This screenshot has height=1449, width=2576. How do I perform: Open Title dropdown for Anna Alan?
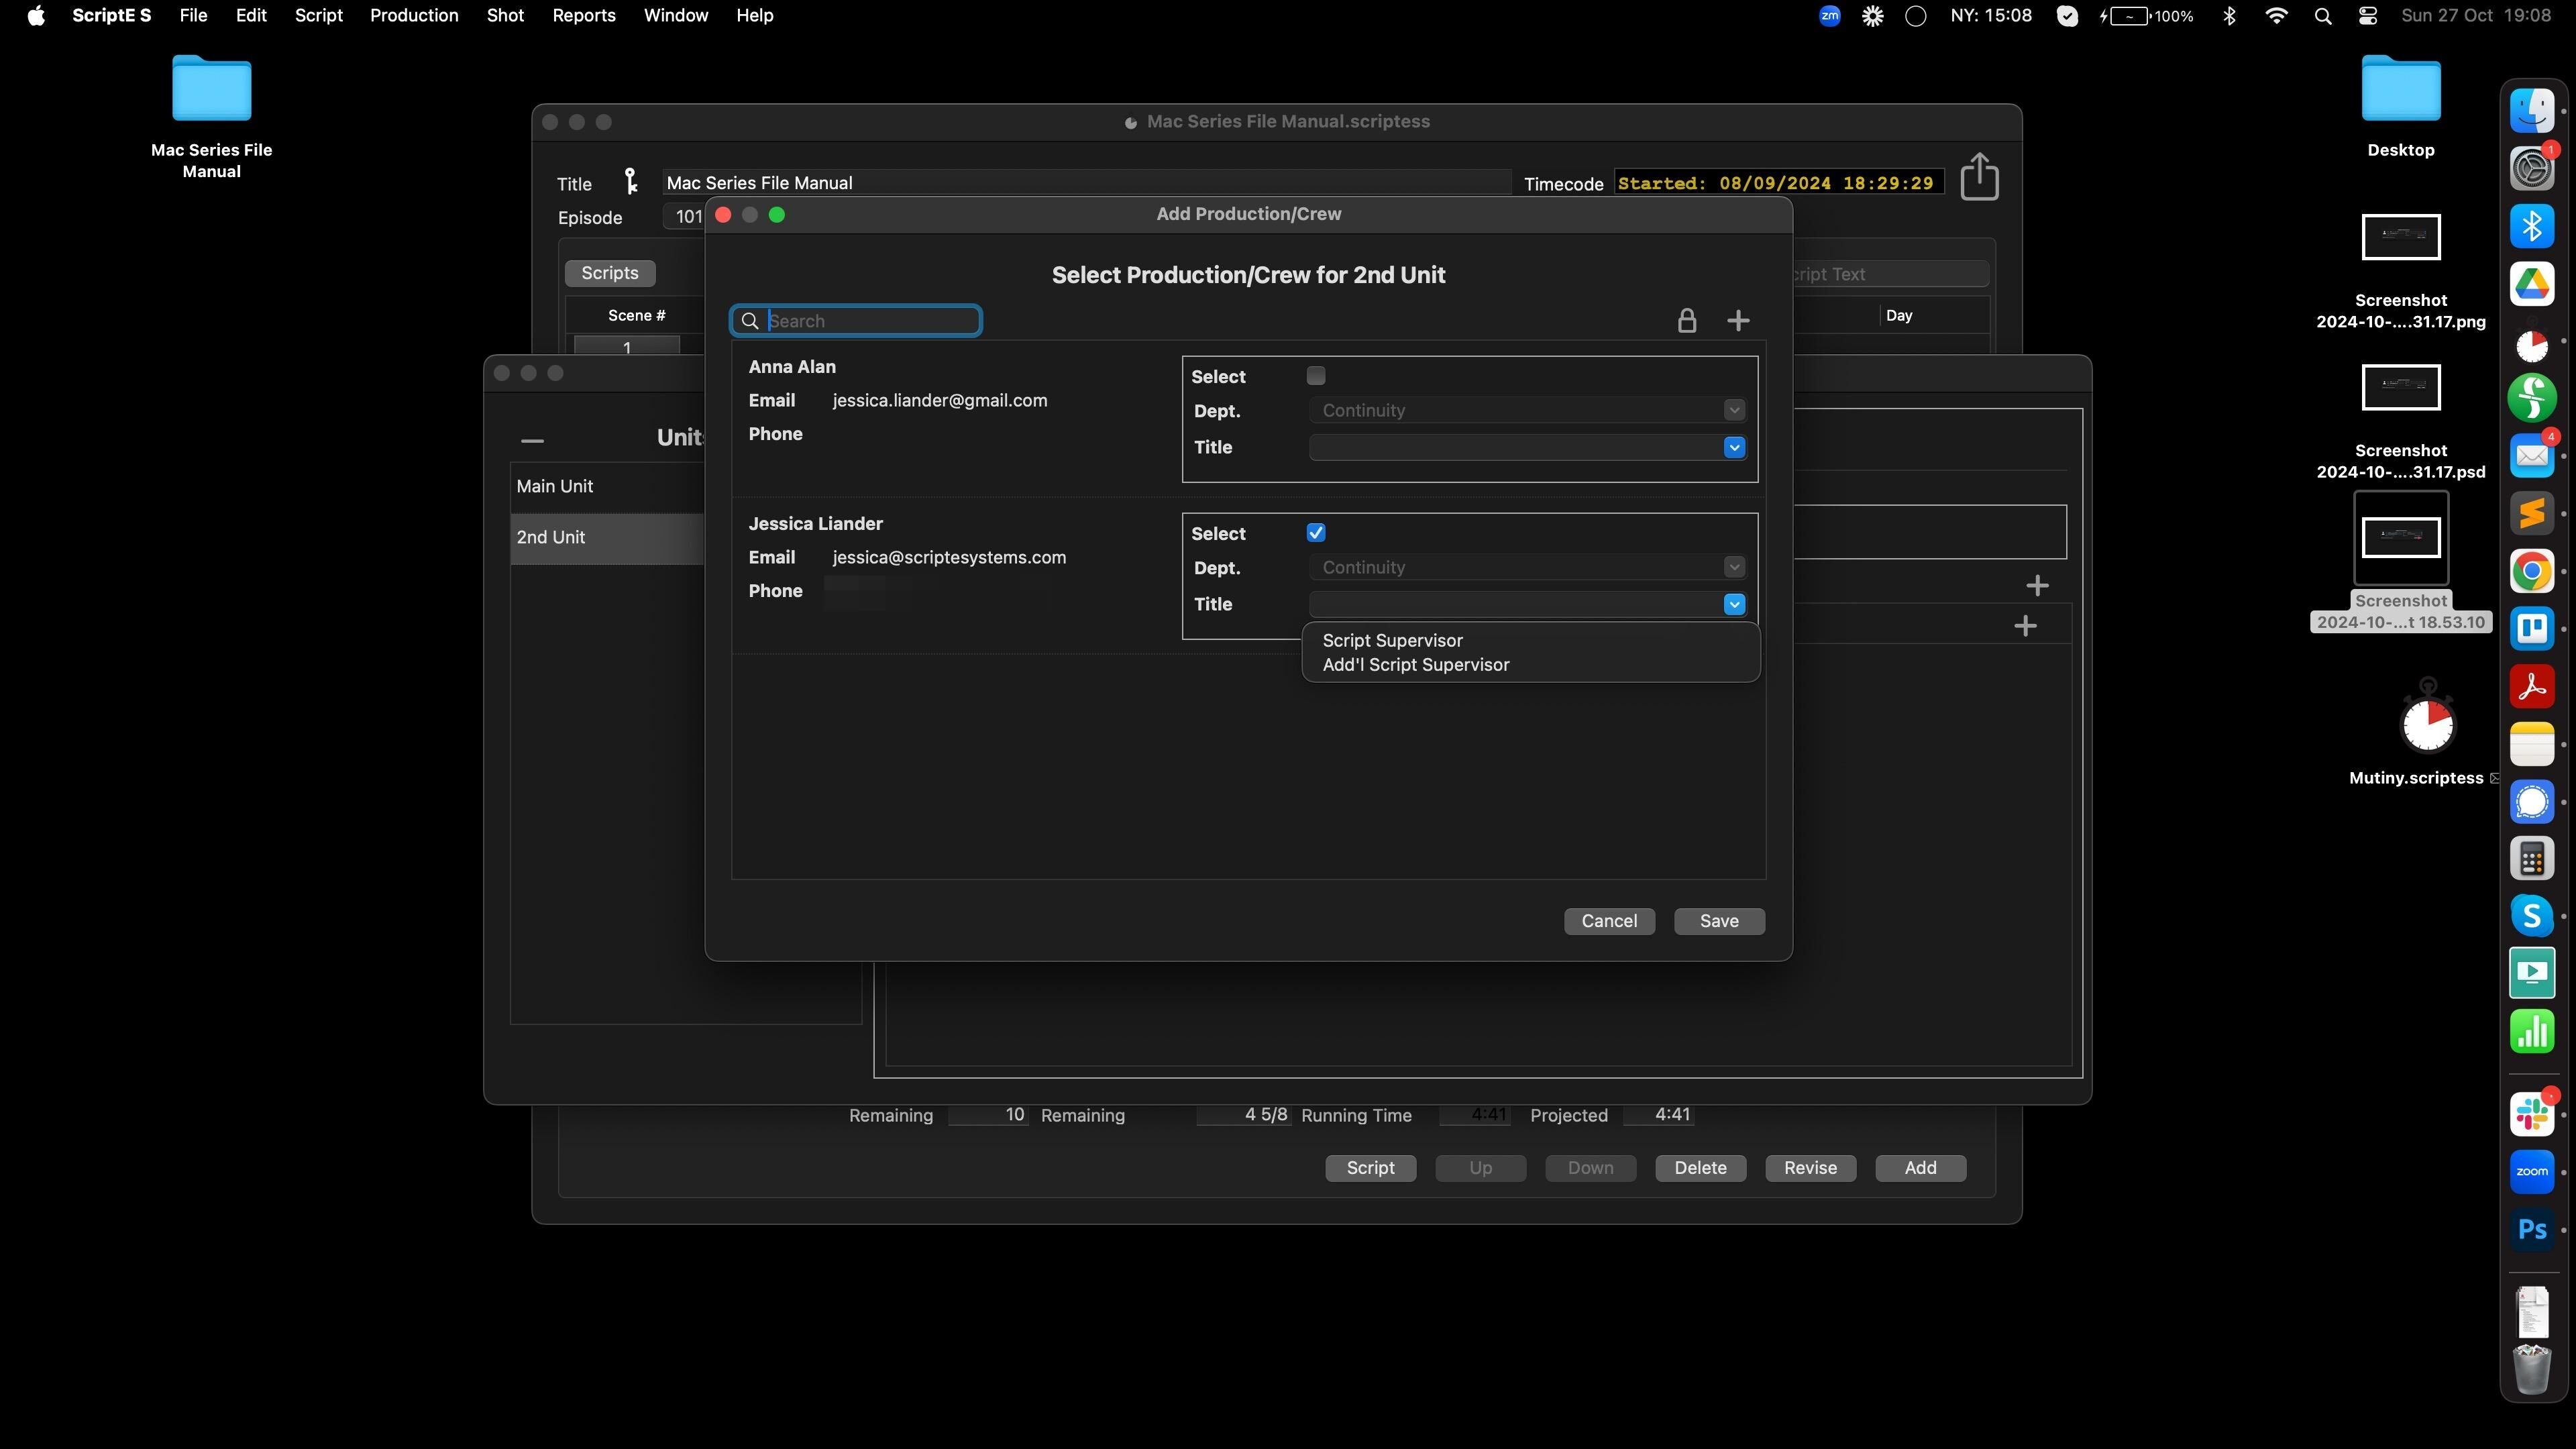click(1734, 448)
